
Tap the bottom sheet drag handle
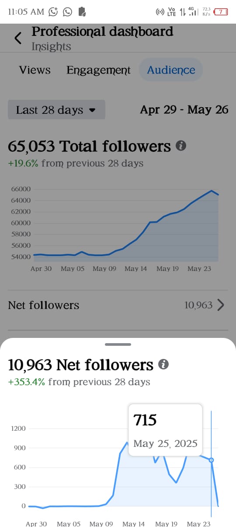coord(118,344)
